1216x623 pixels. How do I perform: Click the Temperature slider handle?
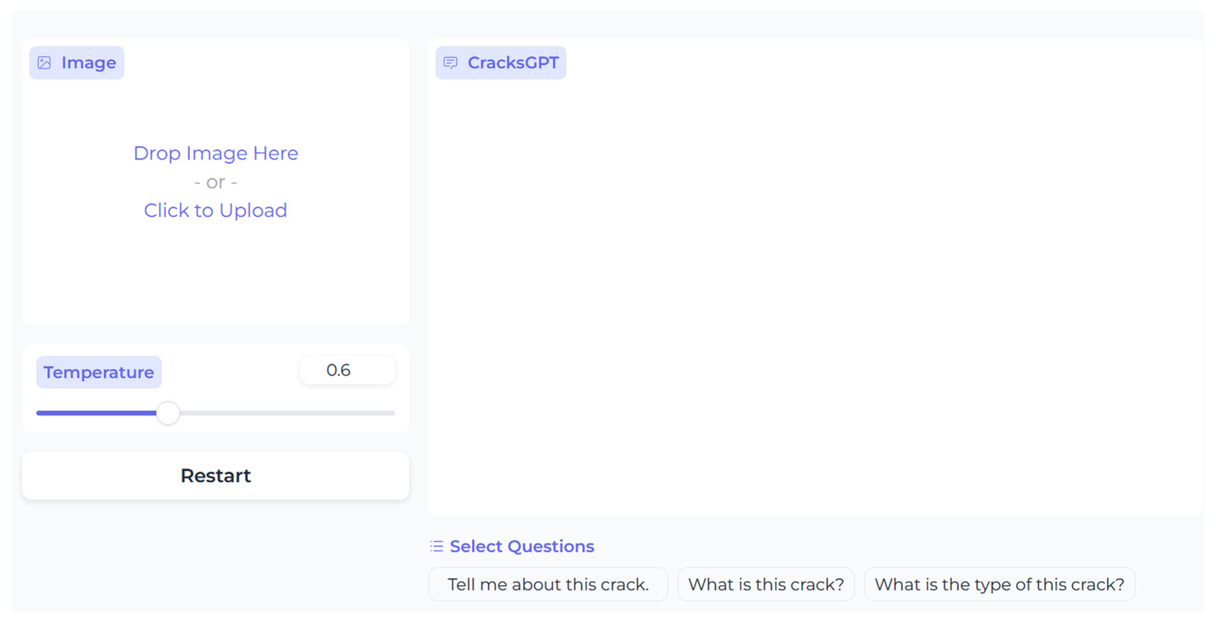tap(168, 413)
